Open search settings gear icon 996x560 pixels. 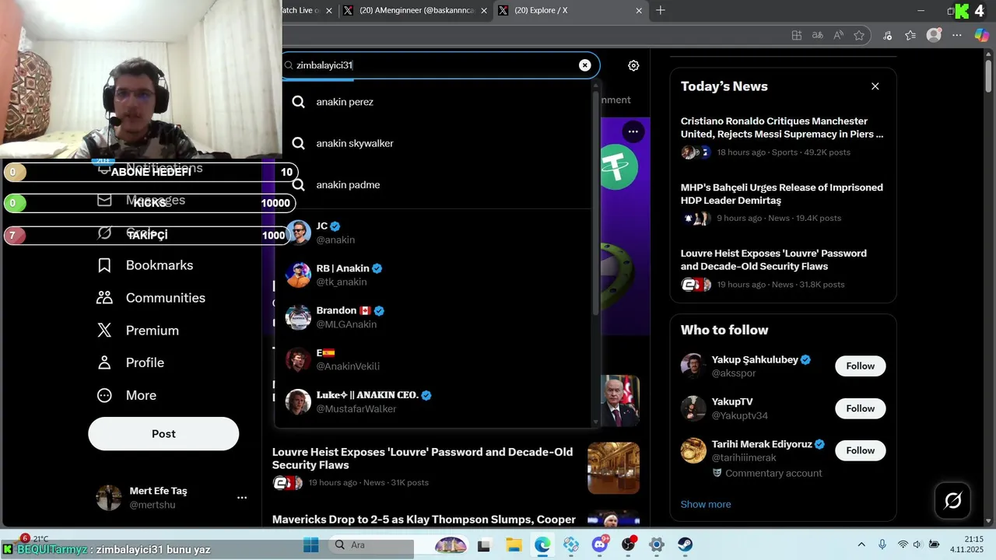pyautogui.click(x=633, y=65)
